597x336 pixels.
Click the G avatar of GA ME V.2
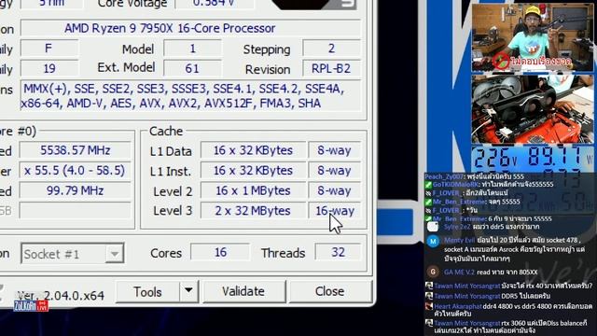pos(433,272)
